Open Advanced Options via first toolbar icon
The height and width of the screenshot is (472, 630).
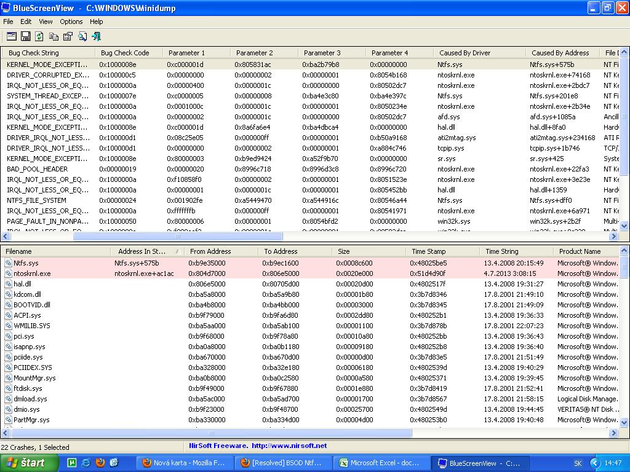pyautogui.click(x=12, y=37)
